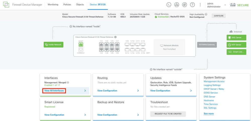Screen dimensions: 251x121
Task: Open DDNS Service link
Action: point(211,93)
